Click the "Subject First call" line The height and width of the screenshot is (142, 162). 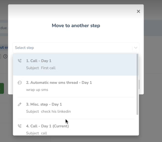coord(41,68)
